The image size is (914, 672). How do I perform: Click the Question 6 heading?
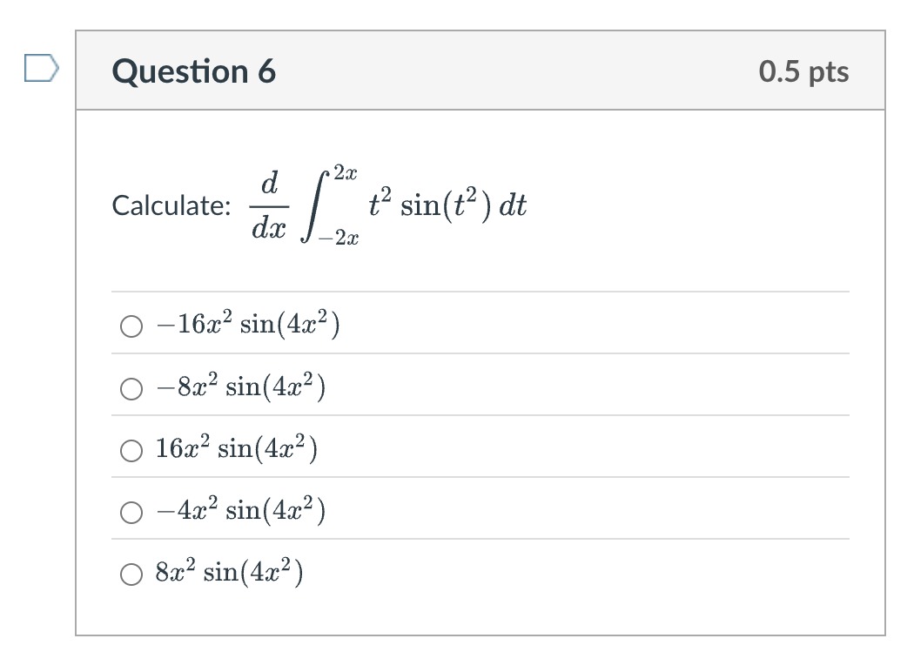pos(193,71)
